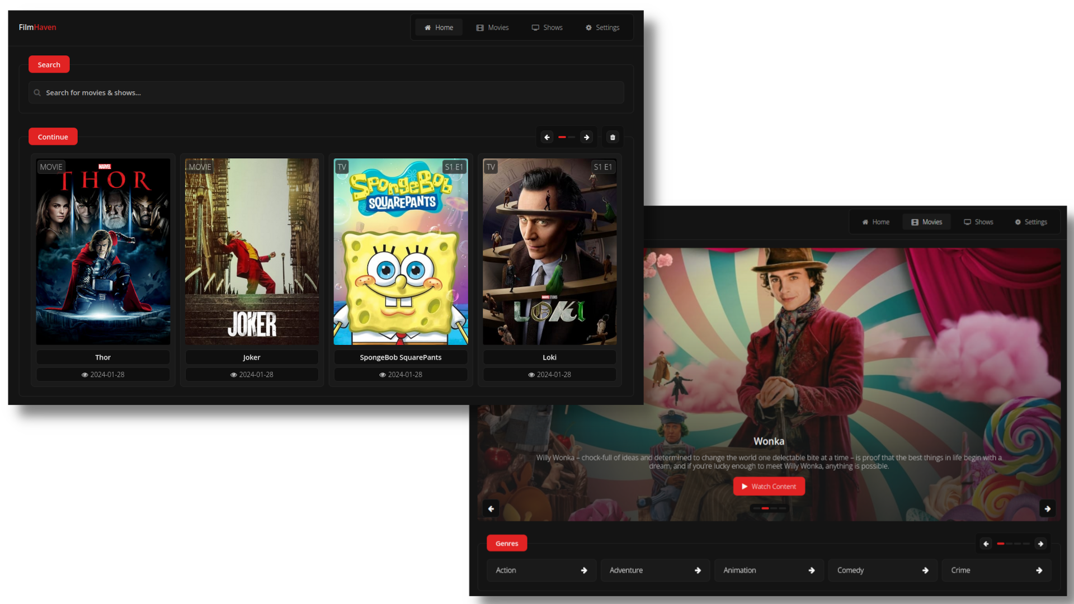This screenshot has width=1074, height=604.
Task: Show next featured banner slide
Action: point(1047,508)
